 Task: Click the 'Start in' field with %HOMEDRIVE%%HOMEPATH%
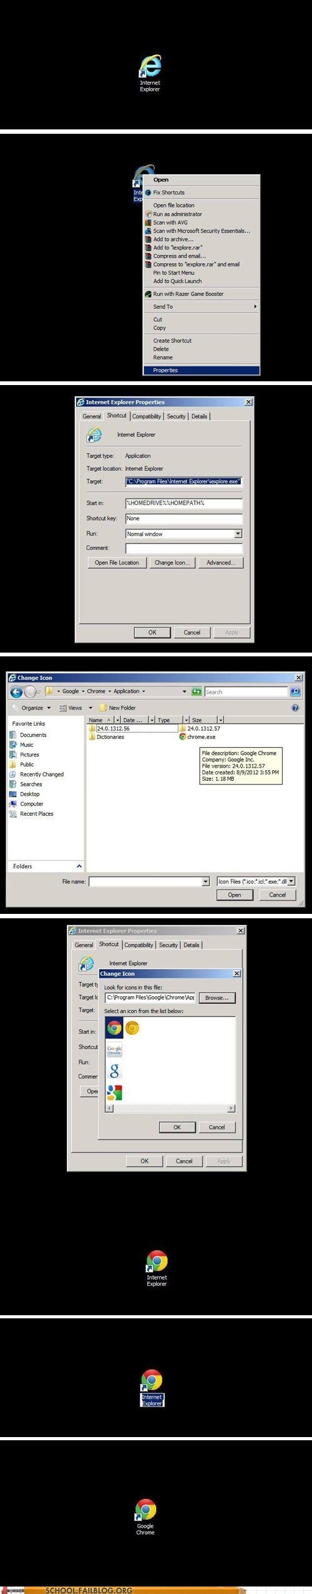pos(183,503)
